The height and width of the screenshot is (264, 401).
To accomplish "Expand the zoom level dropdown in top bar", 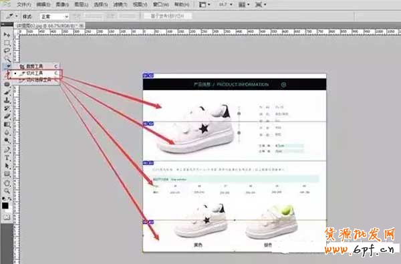I will tap(226, 5).
